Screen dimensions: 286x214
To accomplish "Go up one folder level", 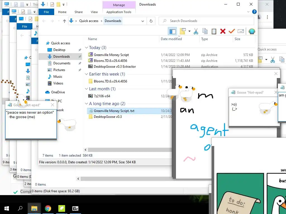I will (65, 21).
